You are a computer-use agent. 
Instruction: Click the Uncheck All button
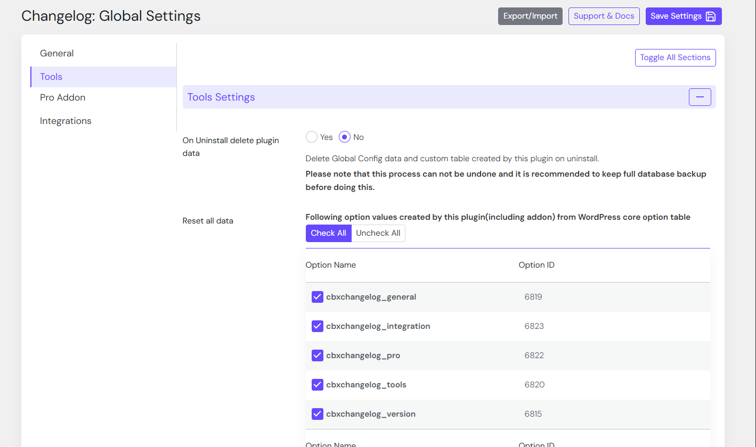coord(378,233)
